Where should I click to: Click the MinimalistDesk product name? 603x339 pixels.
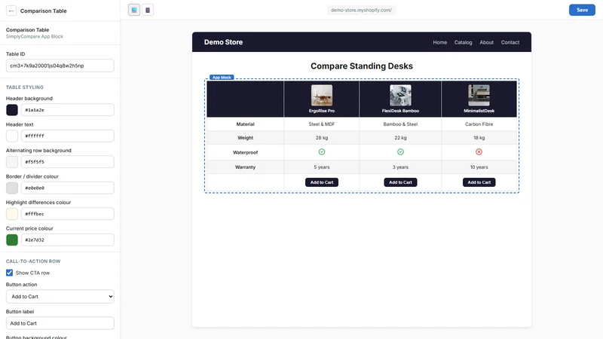(x=479, y=111)
